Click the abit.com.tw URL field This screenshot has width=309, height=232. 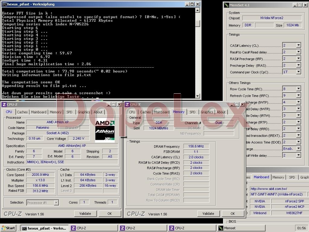pyautogui.click(x=279, y=189)
